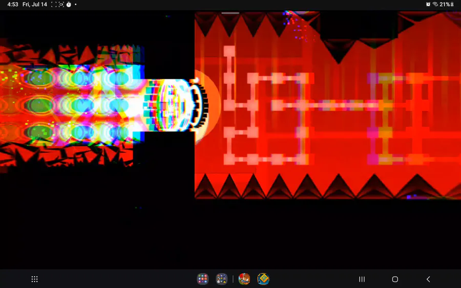This screenshot has width=461, height=288.
Task: Open the second app folder of game icons
Action: [x=221, y=279]
